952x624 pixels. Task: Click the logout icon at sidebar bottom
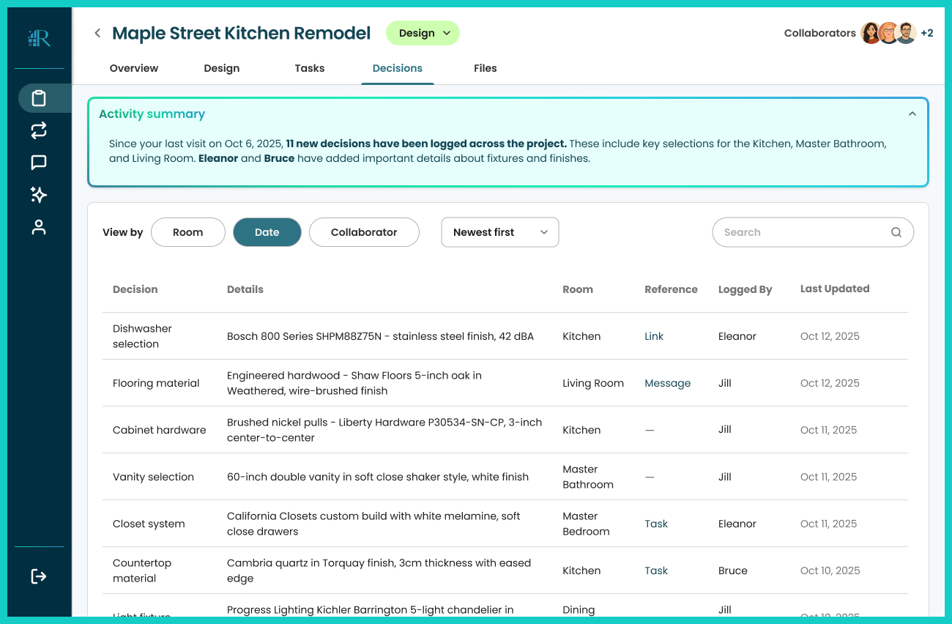(x=39, y=576)
